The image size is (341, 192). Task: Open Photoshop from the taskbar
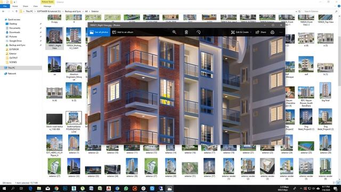click(x=65, y=188)
